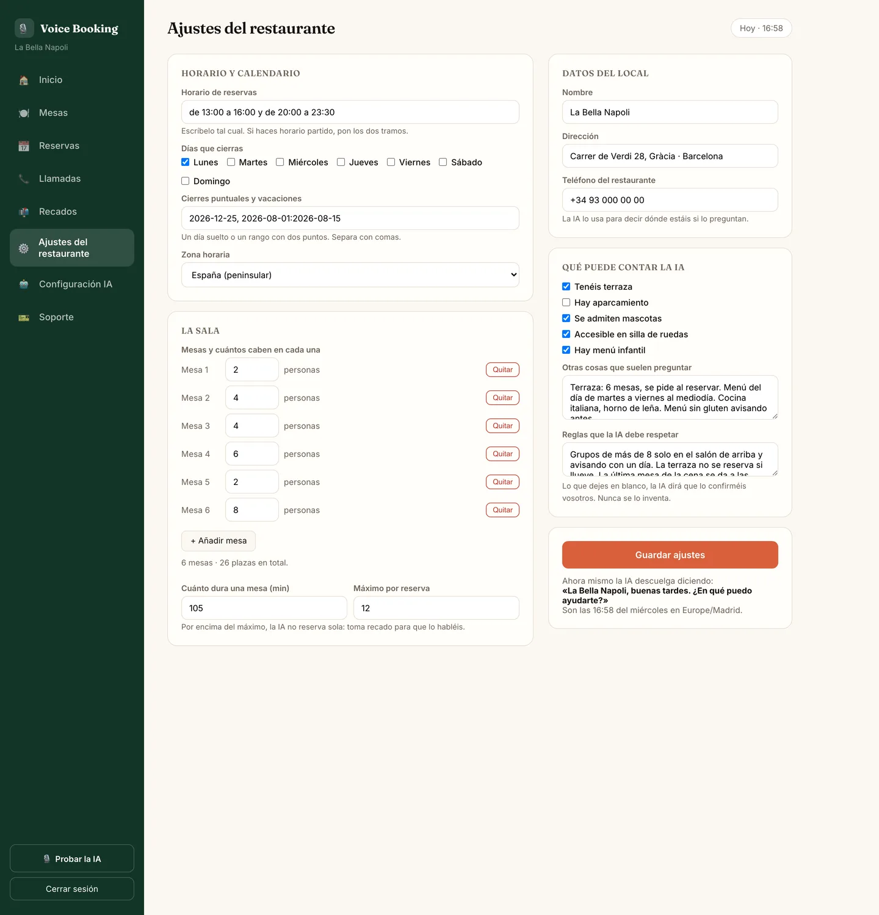
Task: Remove Mesa 1 with its Quitar button
Action: (x=502, y=370)
